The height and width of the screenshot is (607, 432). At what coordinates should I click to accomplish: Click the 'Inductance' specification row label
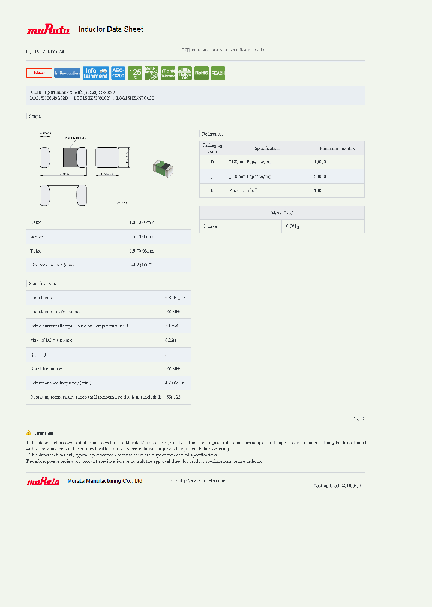click(41, 298)
